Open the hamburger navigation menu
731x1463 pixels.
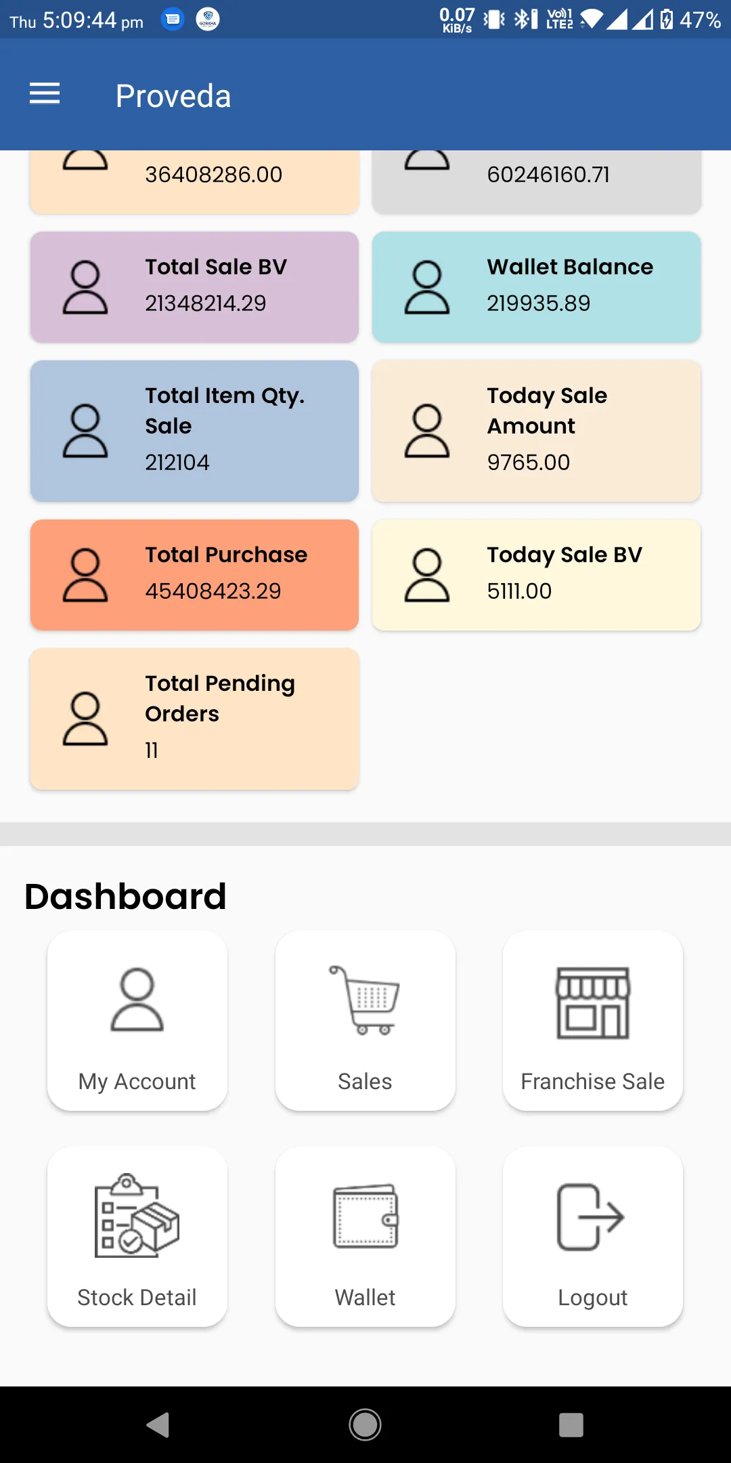(x=45, y=94)
